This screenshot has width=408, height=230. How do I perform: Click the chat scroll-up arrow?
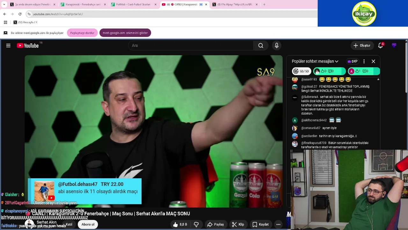click(378, 79)
